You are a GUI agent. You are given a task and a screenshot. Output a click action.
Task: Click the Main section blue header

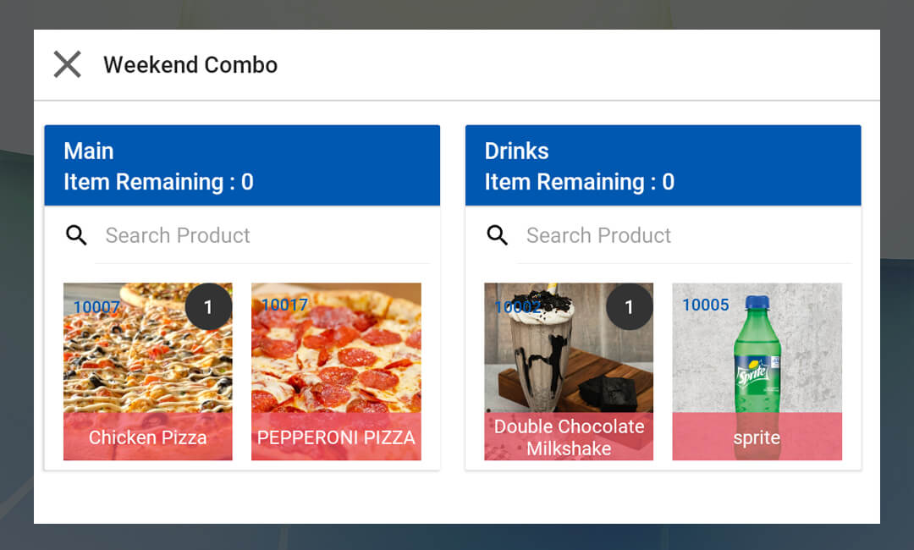pyautogui.click(x=242, y=166)
